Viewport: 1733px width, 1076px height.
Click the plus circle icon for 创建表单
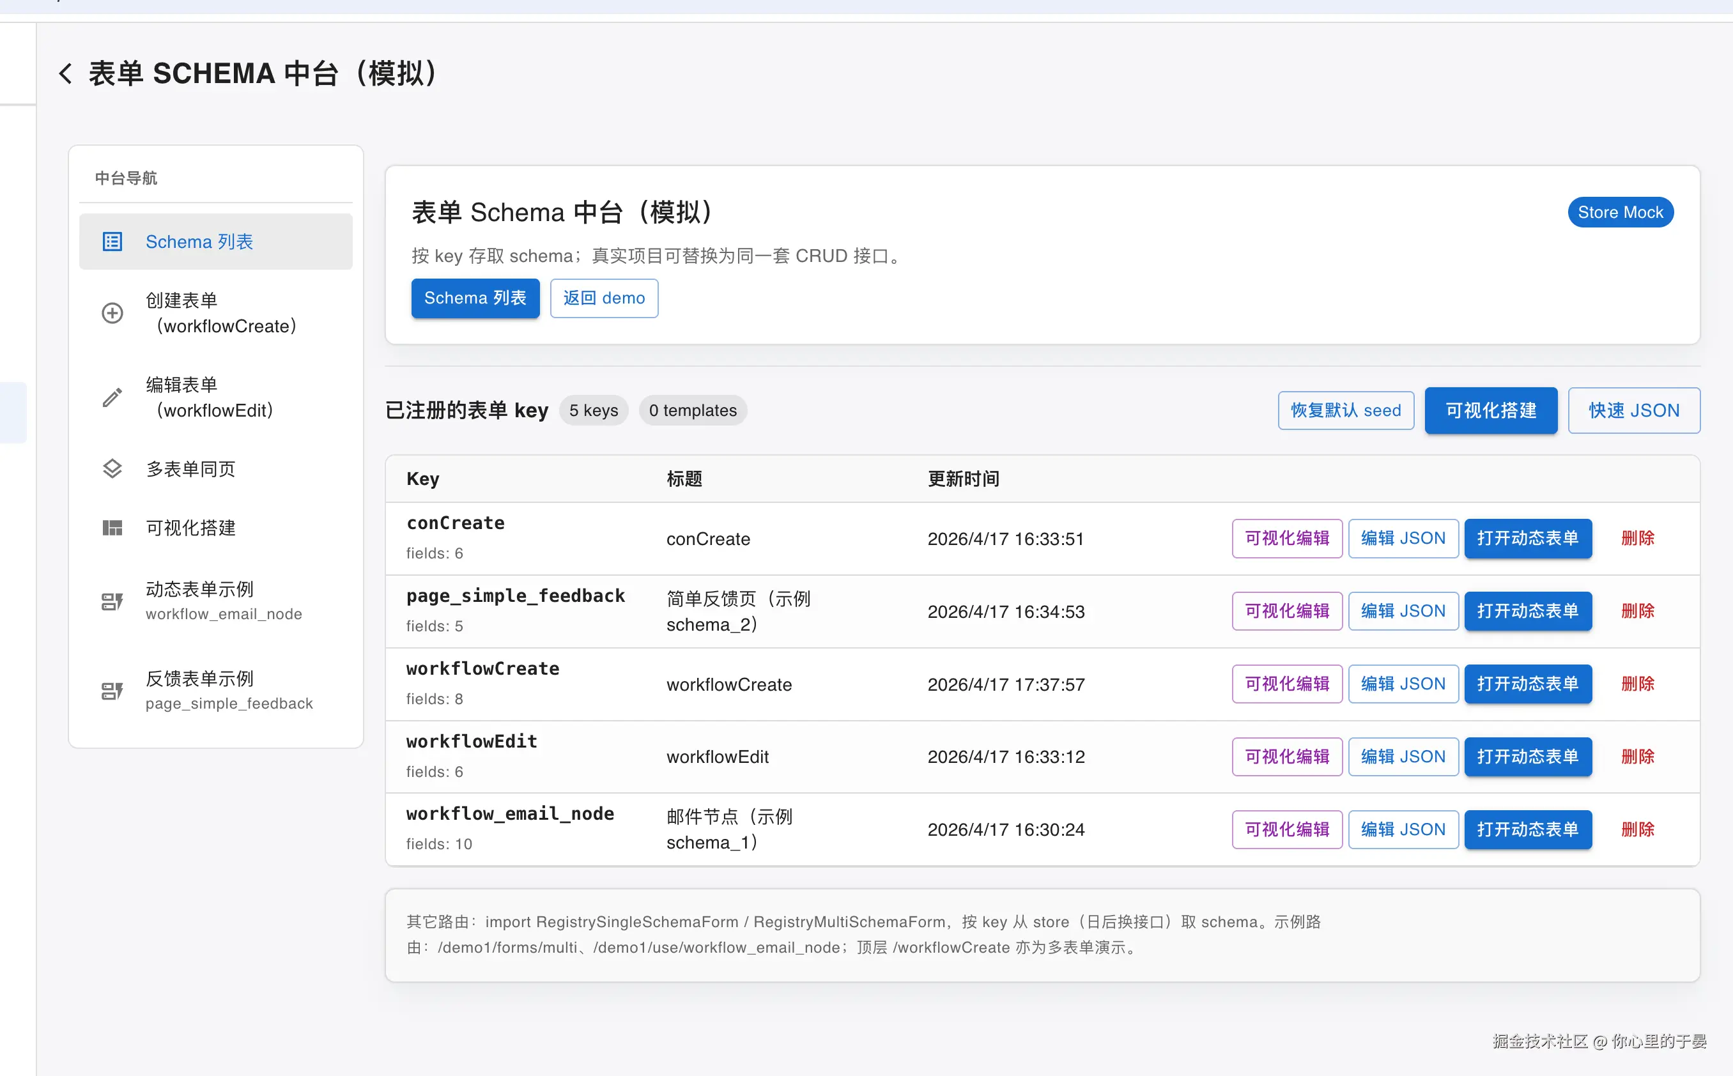pos(112,313)
